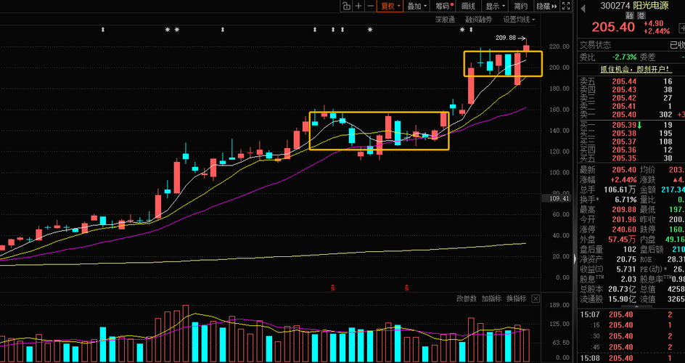Click the latest price 205.40 in the header
The height and width of the screenshot is (363, 685).
613,27
